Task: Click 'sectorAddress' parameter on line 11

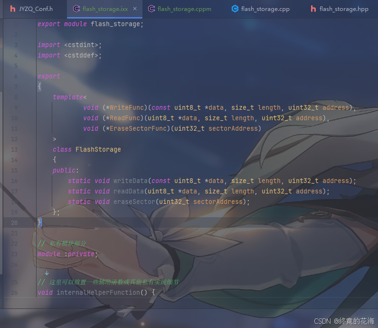Action: pyautogui.click(x=233, y=128)
